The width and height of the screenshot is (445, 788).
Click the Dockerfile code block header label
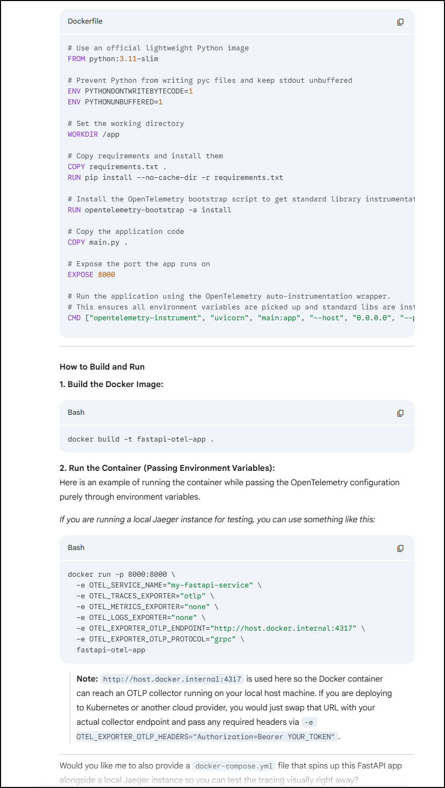85,22
